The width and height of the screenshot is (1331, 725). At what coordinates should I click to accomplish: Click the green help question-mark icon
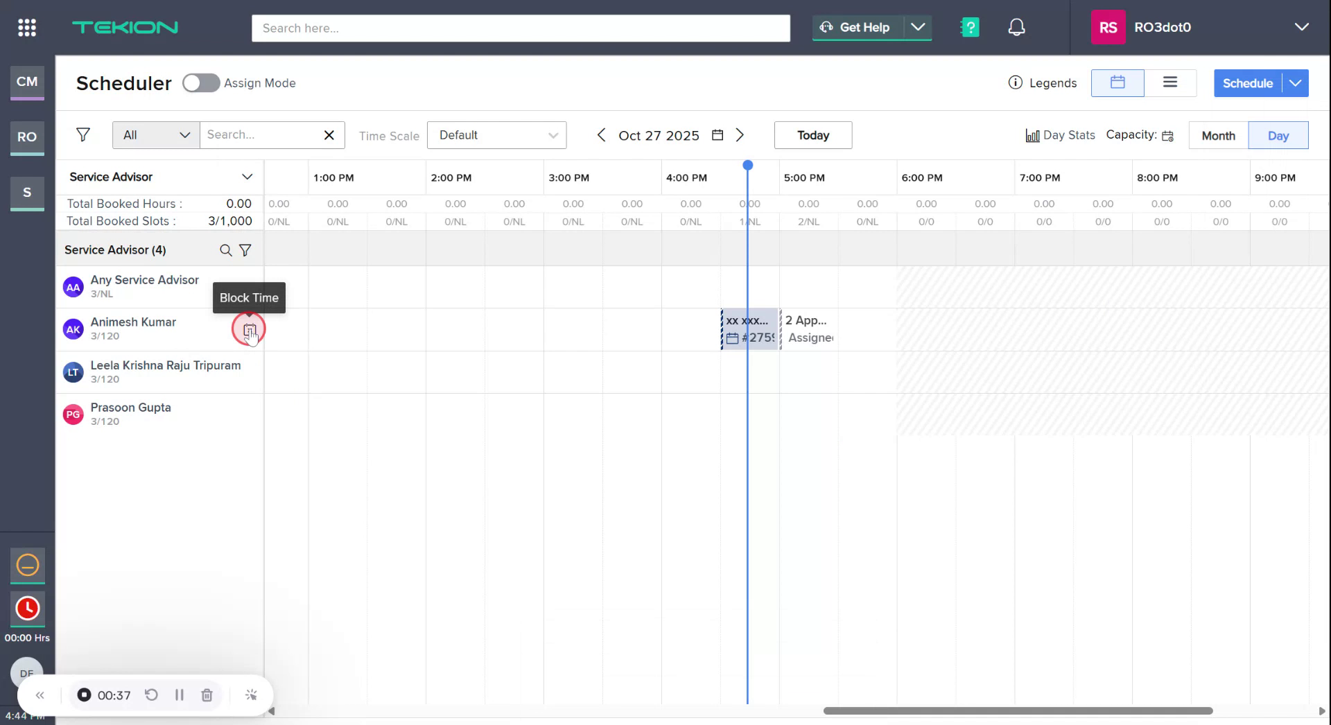click(969, 27)
